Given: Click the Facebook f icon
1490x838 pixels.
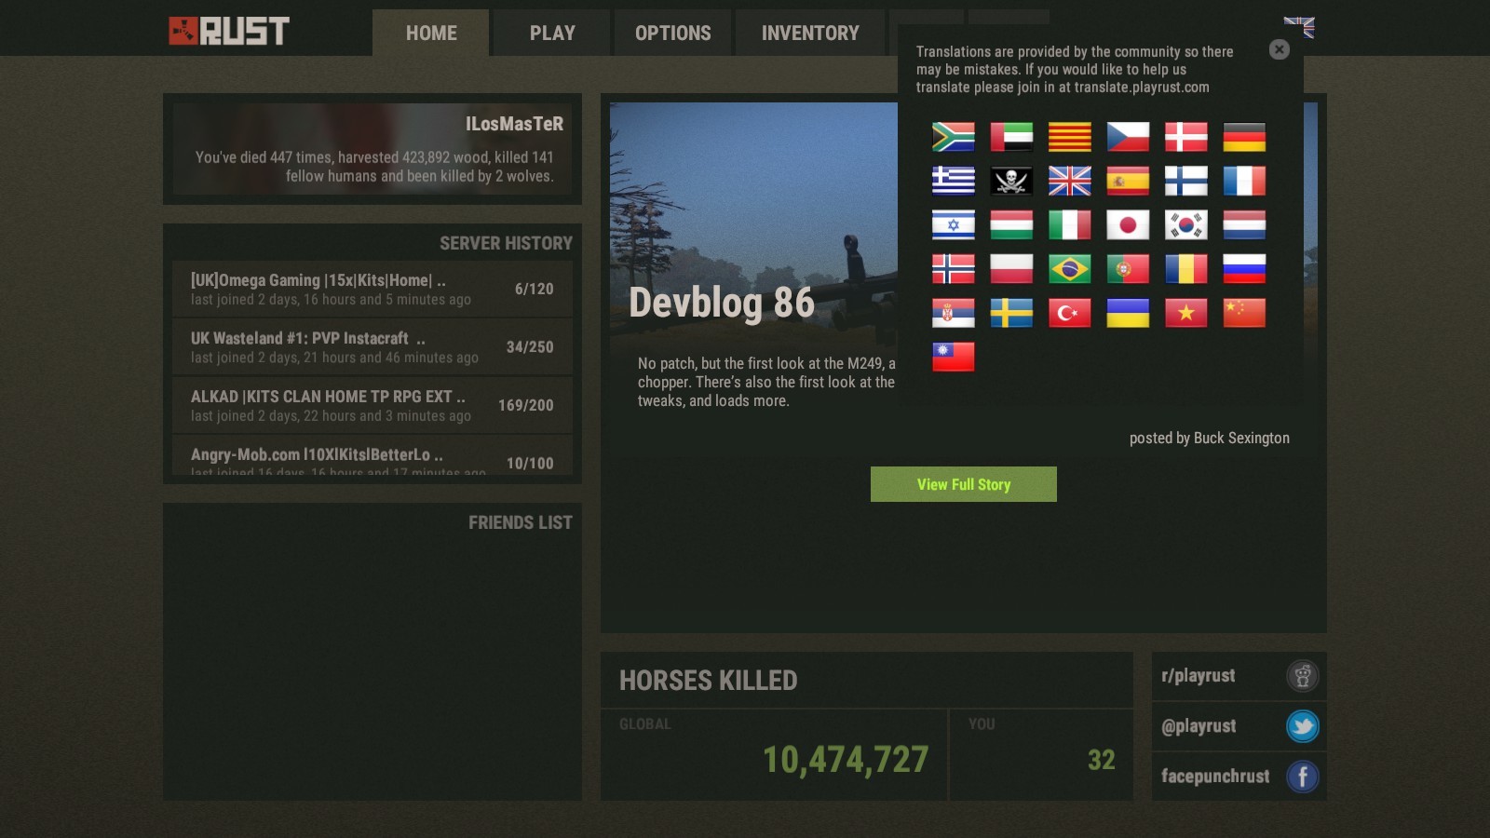Looking at the screenshot, I should (1303, 777).
